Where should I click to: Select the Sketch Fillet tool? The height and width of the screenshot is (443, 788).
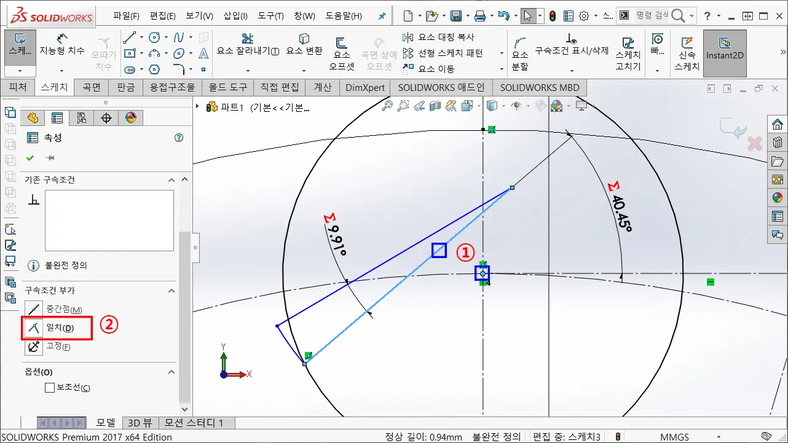pos(179,69)
